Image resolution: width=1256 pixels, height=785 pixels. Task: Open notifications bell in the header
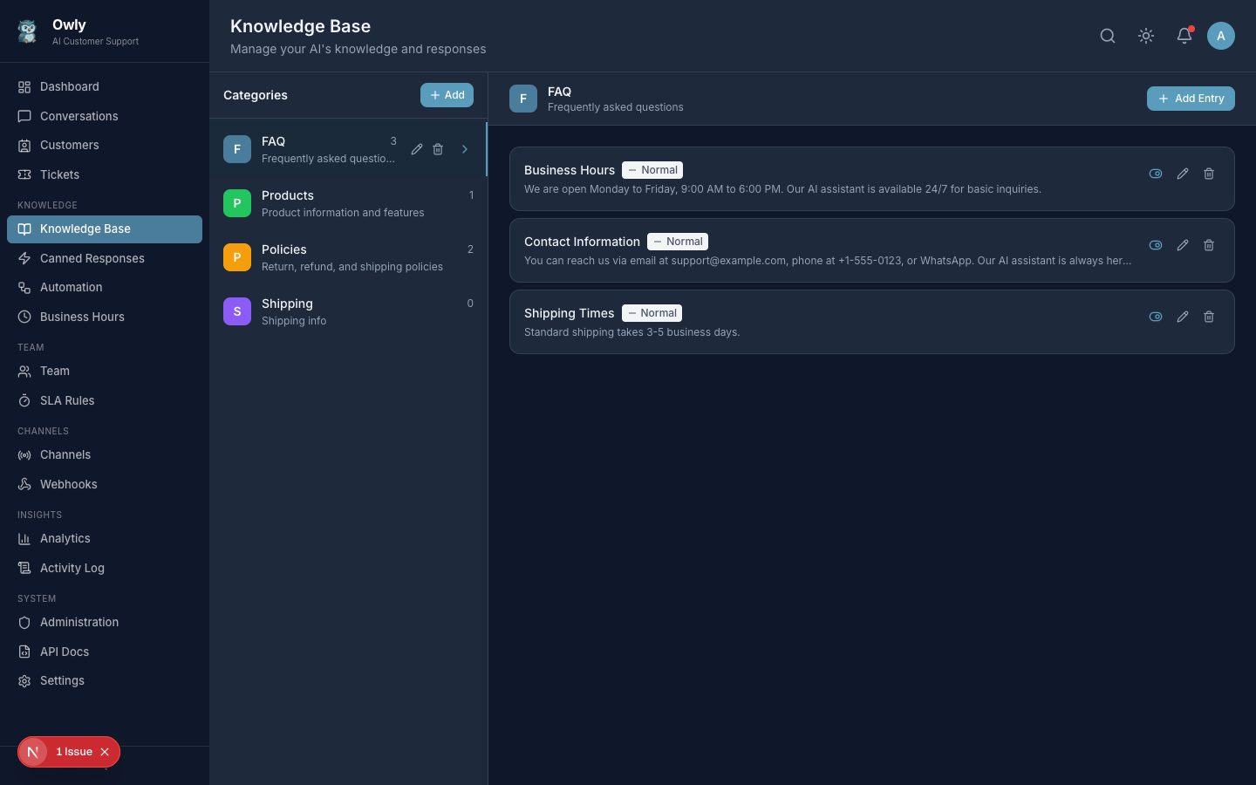click(1184, 36)
